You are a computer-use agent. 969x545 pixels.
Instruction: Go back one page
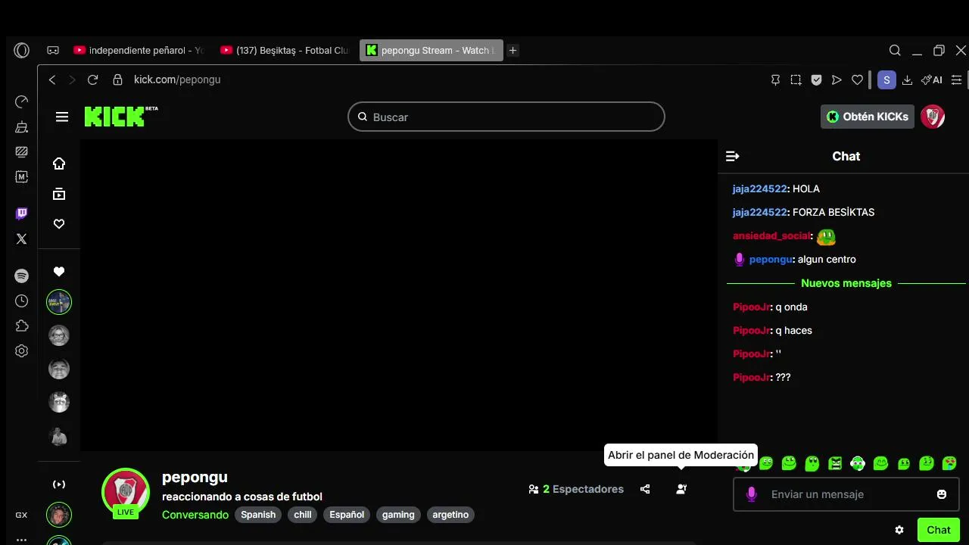click(52, 79)
